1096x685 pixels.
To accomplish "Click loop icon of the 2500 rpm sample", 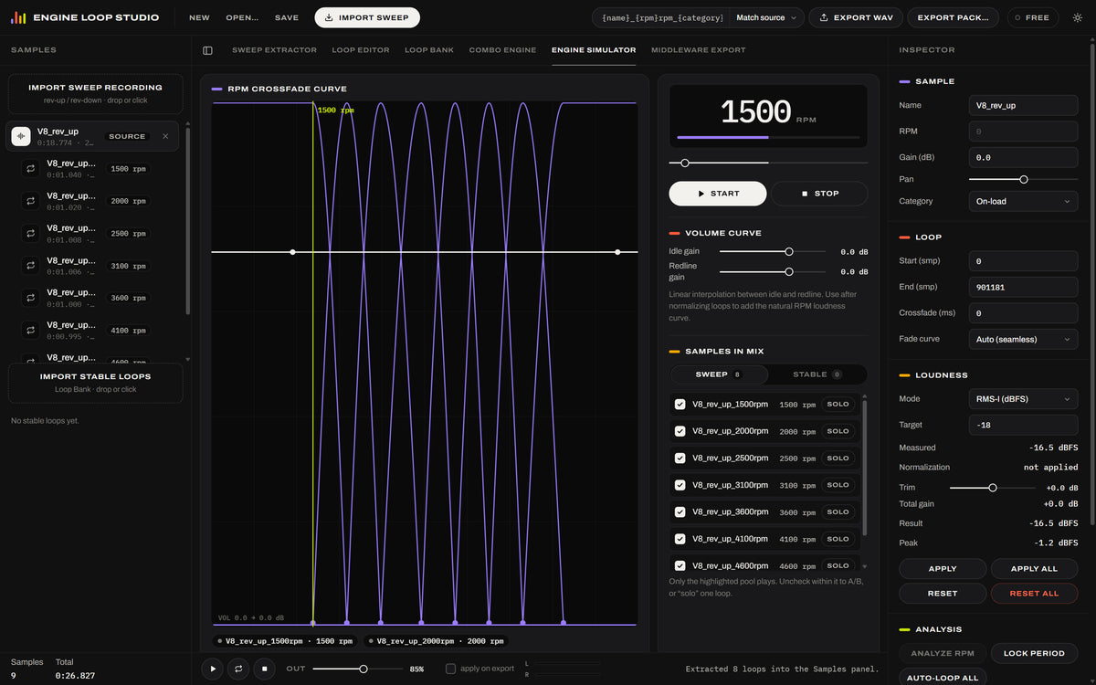I will (30, 233).
